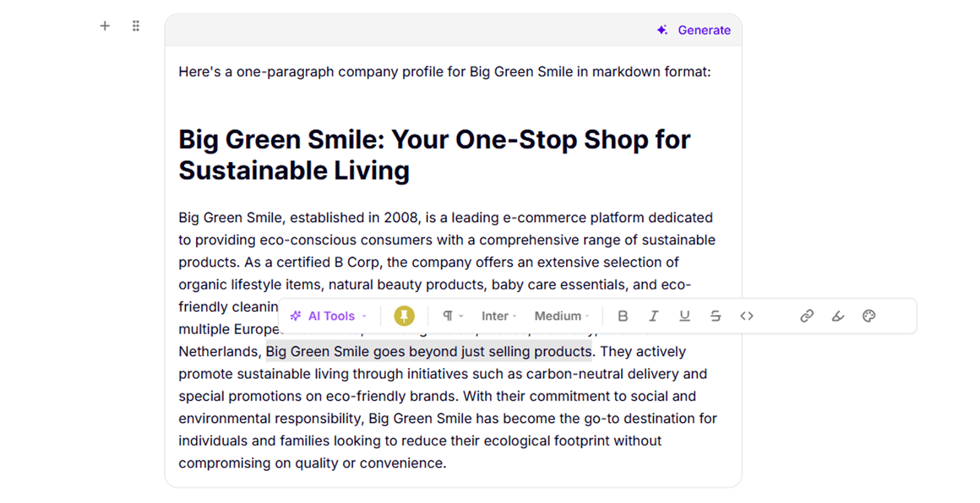Toggle italic formatting
This screenshot has height=503, width=980.
coord(654,316)
